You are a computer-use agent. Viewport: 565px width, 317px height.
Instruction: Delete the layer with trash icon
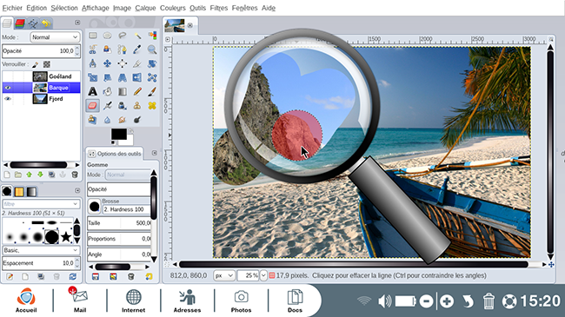tap(75, 175)
